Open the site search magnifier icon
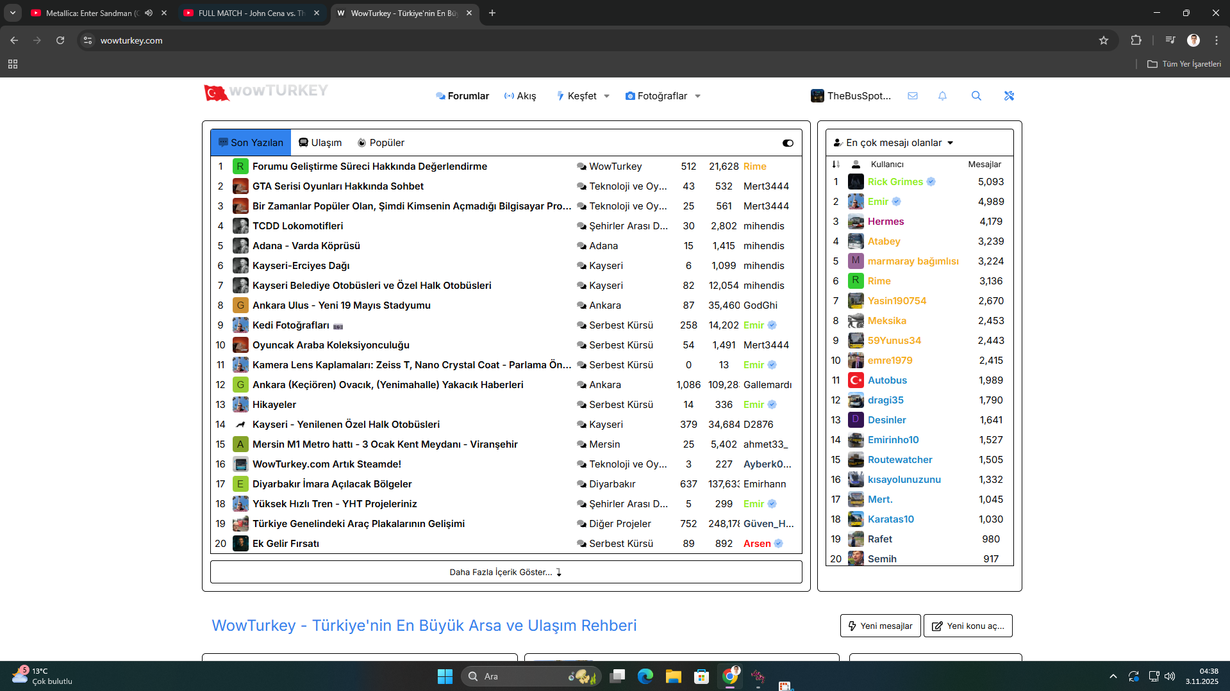The image size is (1230, 691). (x=976, y=96)
